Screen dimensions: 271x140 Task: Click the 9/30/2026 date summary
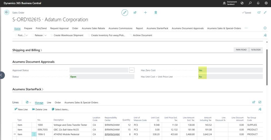pyautogui.click(x=256, y=50)
